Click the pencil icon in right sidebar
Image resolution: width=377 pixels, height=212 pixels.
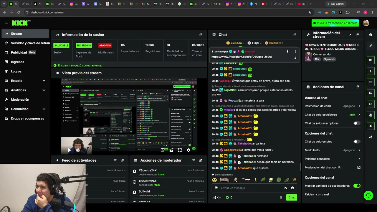pos(371,46)
